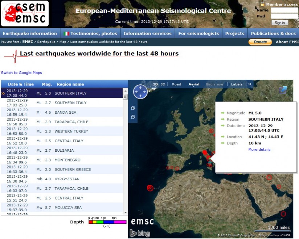Image resolution: width=299 pixels, height=239 pixels.
Task: Open the For seismologists menu
Action: (x=198, y=33)
